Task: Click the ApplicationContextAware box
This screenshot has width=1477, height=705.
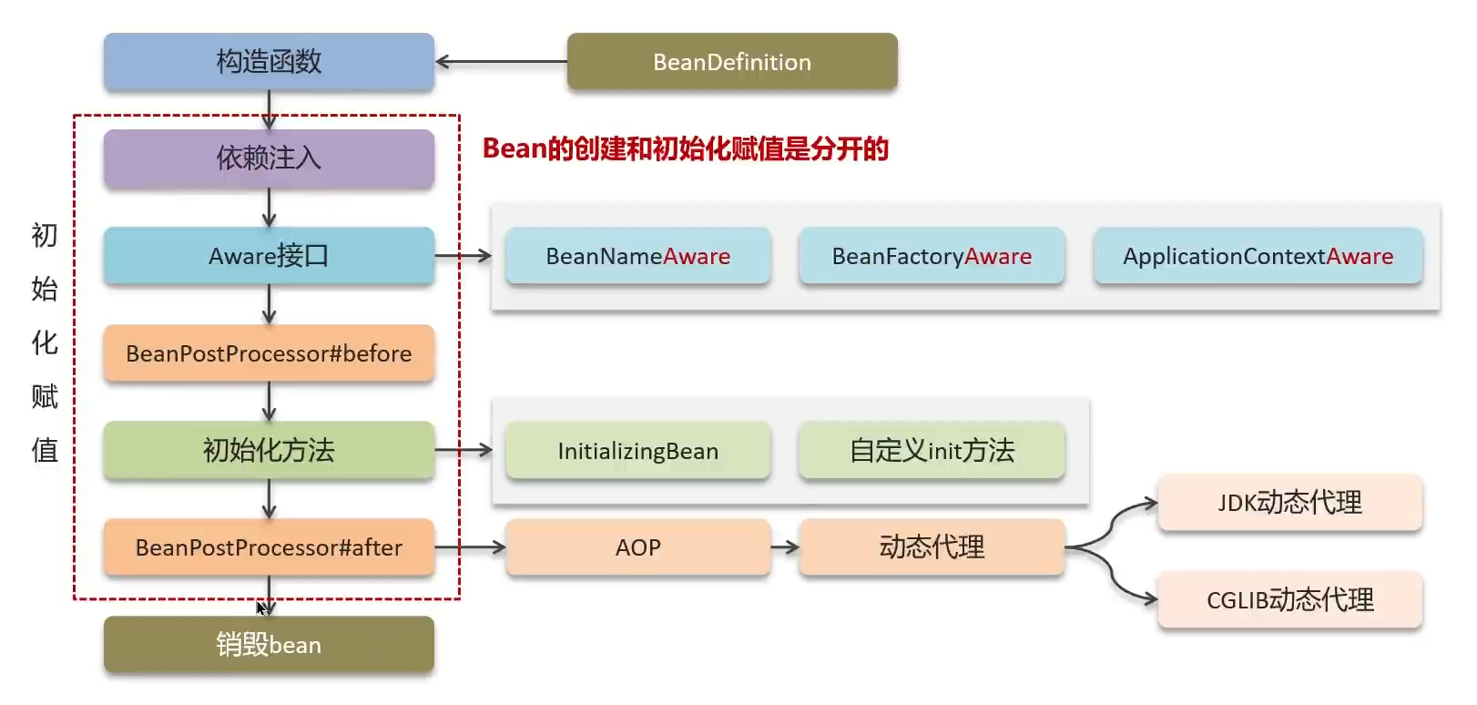Action: click(1258, 256)
